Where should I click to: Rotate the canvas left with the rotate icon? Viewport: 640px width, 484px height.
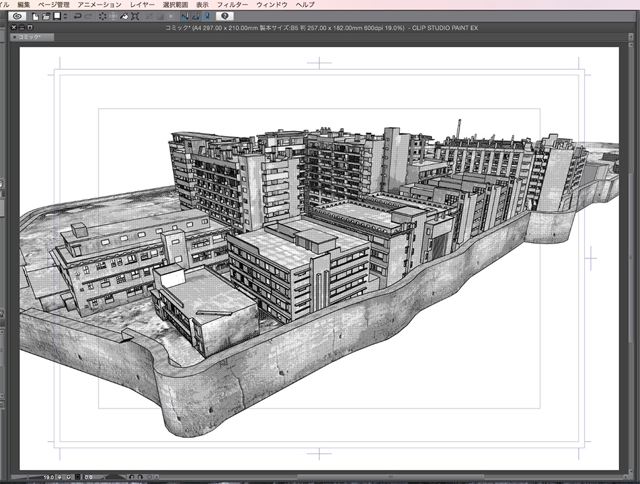[x=132, y=478]
